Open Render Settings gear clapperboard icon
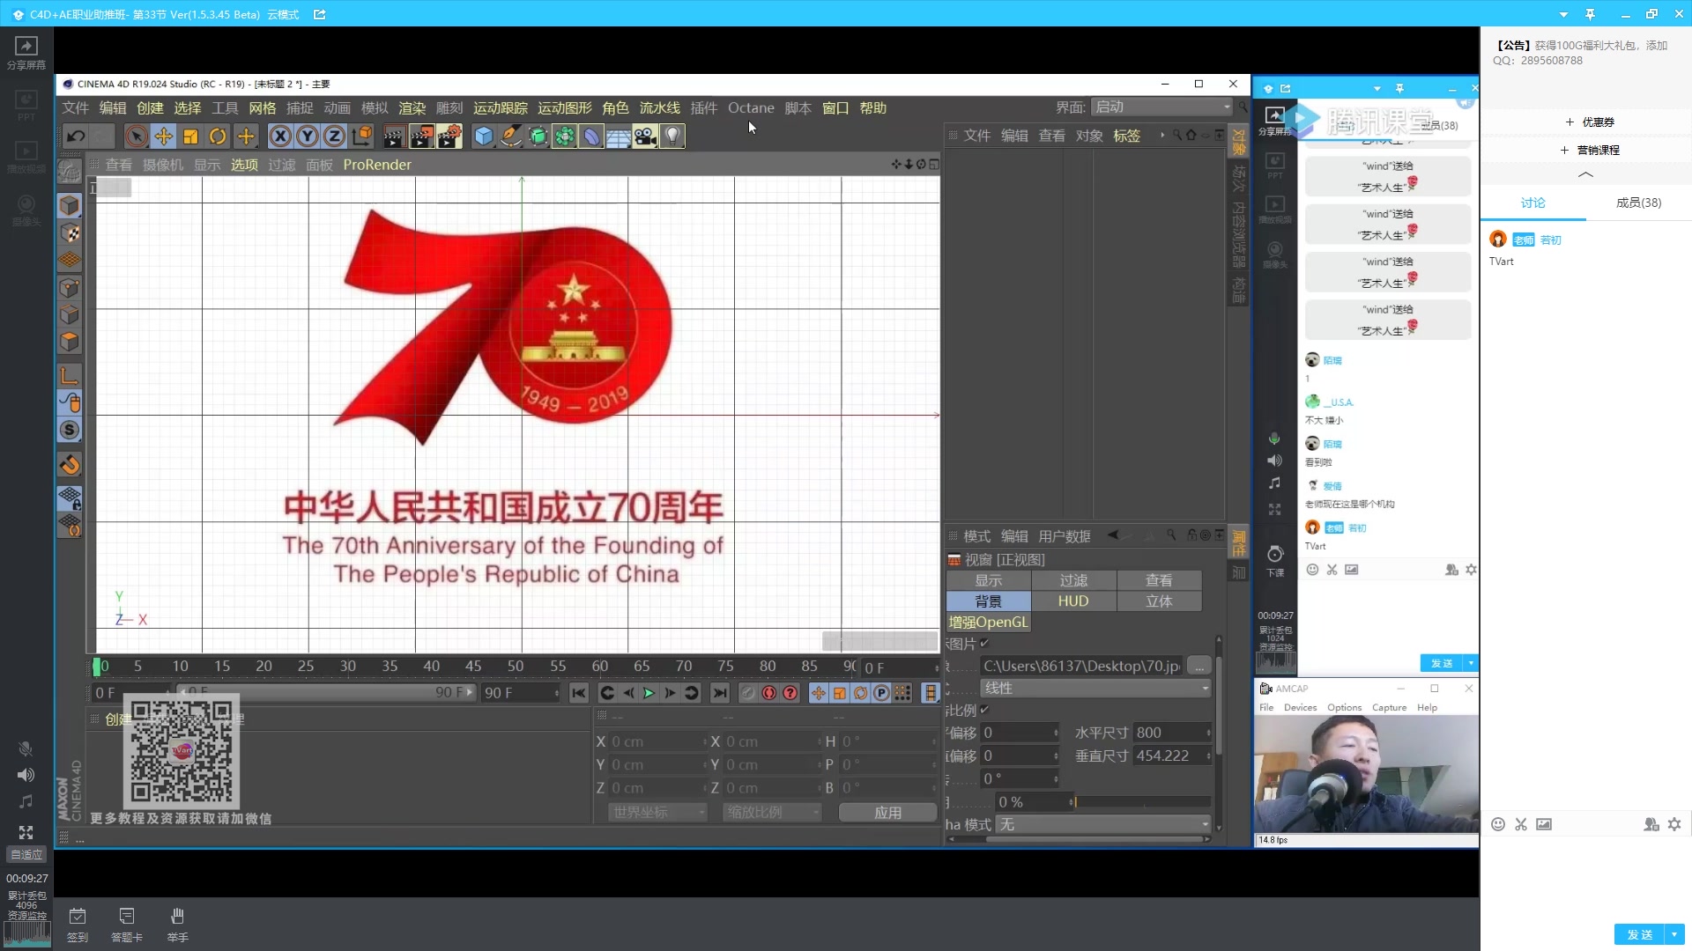Screen dimensions: 1692x951 449,136
